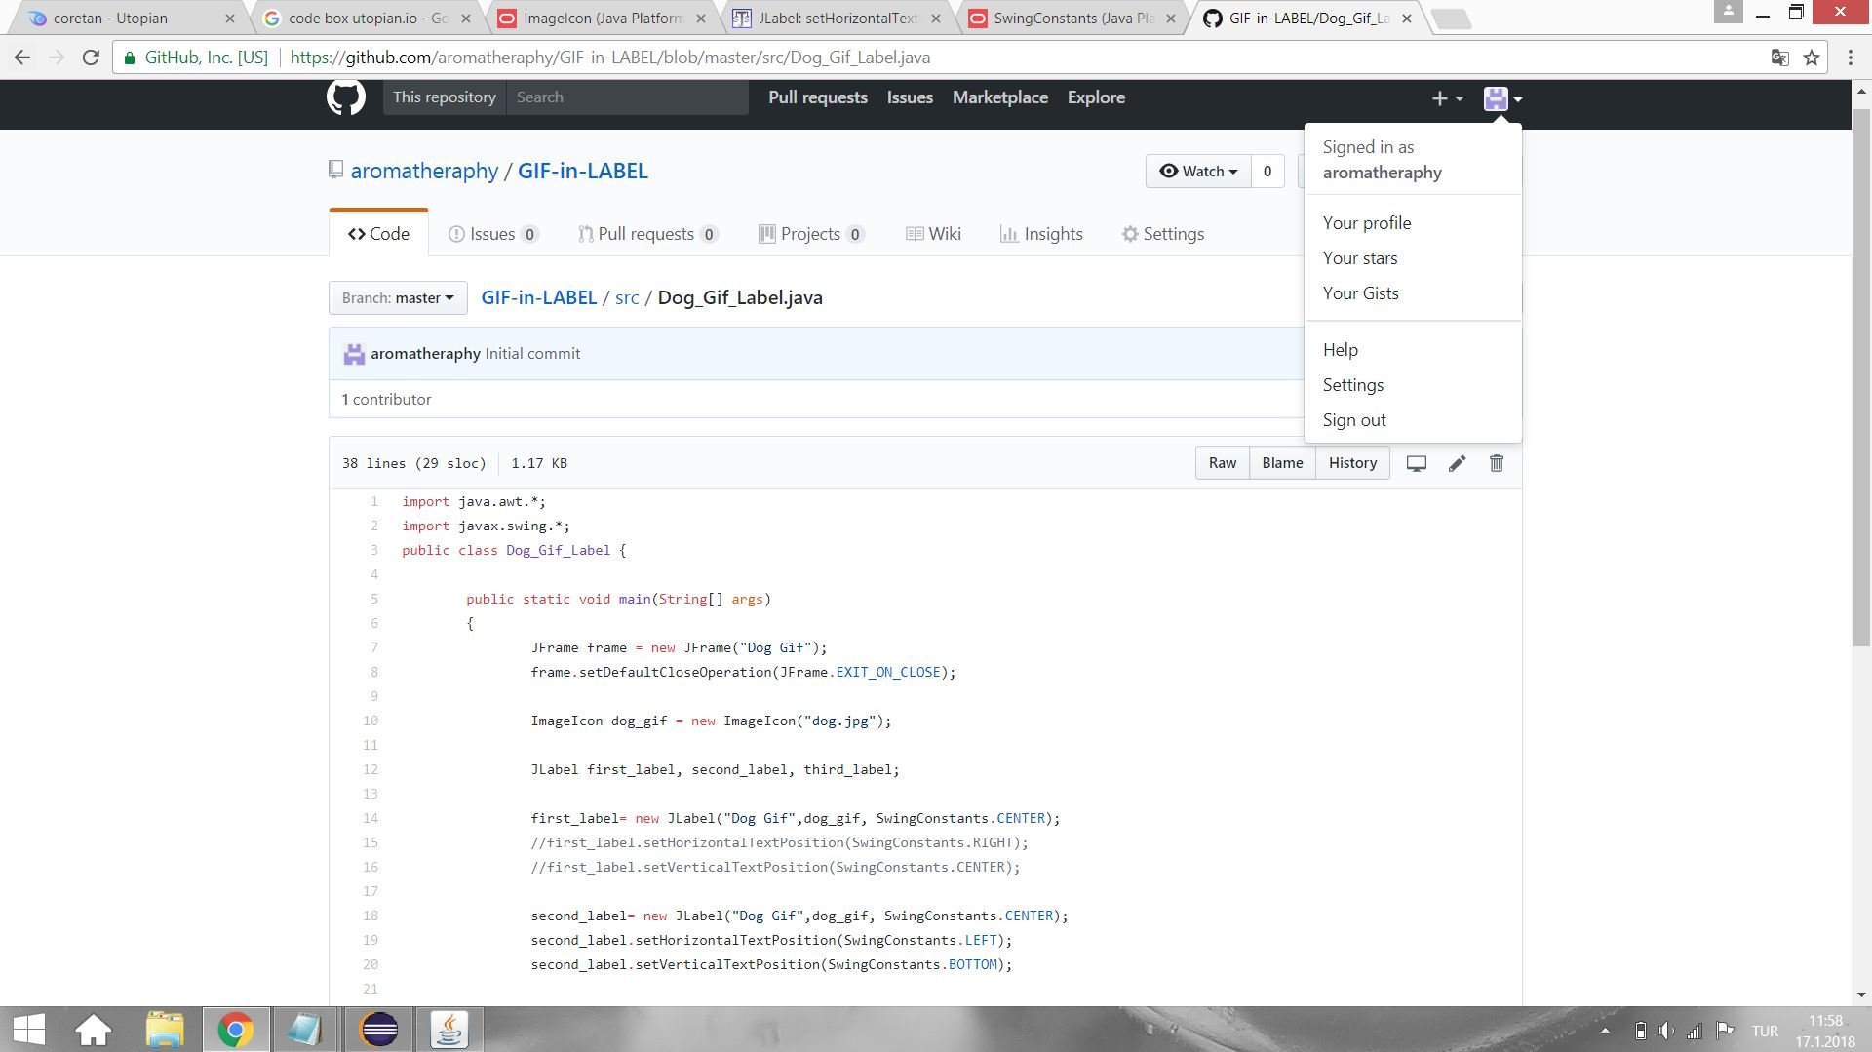Click the browser address bar URL
The image size is (1872, 1052).
click(610, 58)
